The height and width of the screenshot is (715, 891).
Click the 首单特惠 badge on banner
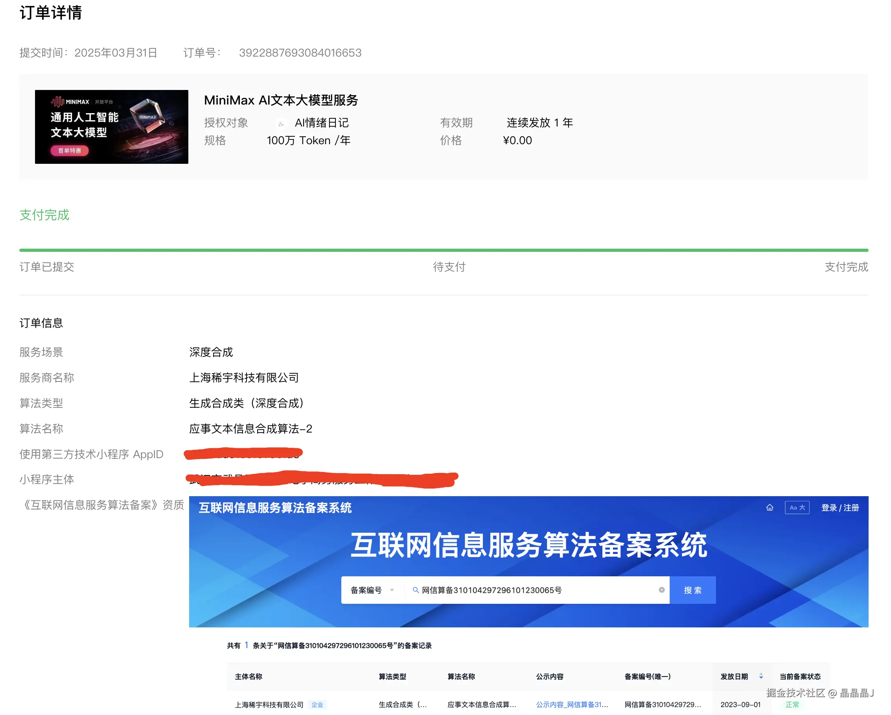[70, 151]
